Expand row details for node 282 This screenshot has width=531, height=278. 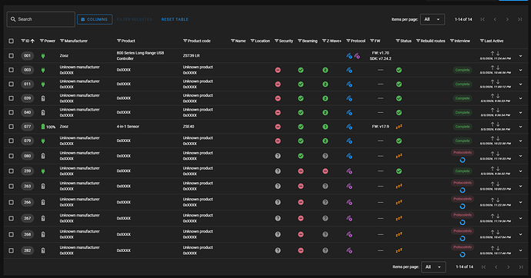[520, 250]
